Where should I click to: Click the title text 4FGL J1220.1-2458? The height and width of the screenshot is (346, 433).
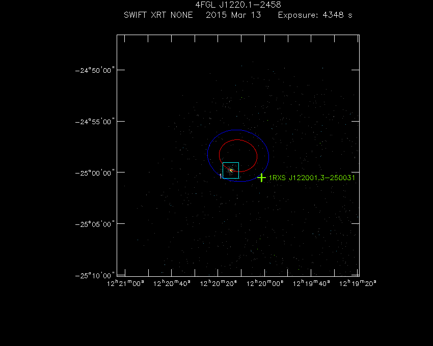click(238, 5)
